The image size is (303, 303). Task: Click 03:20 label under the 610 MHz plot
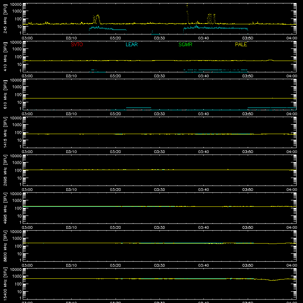tap(116, 114)
